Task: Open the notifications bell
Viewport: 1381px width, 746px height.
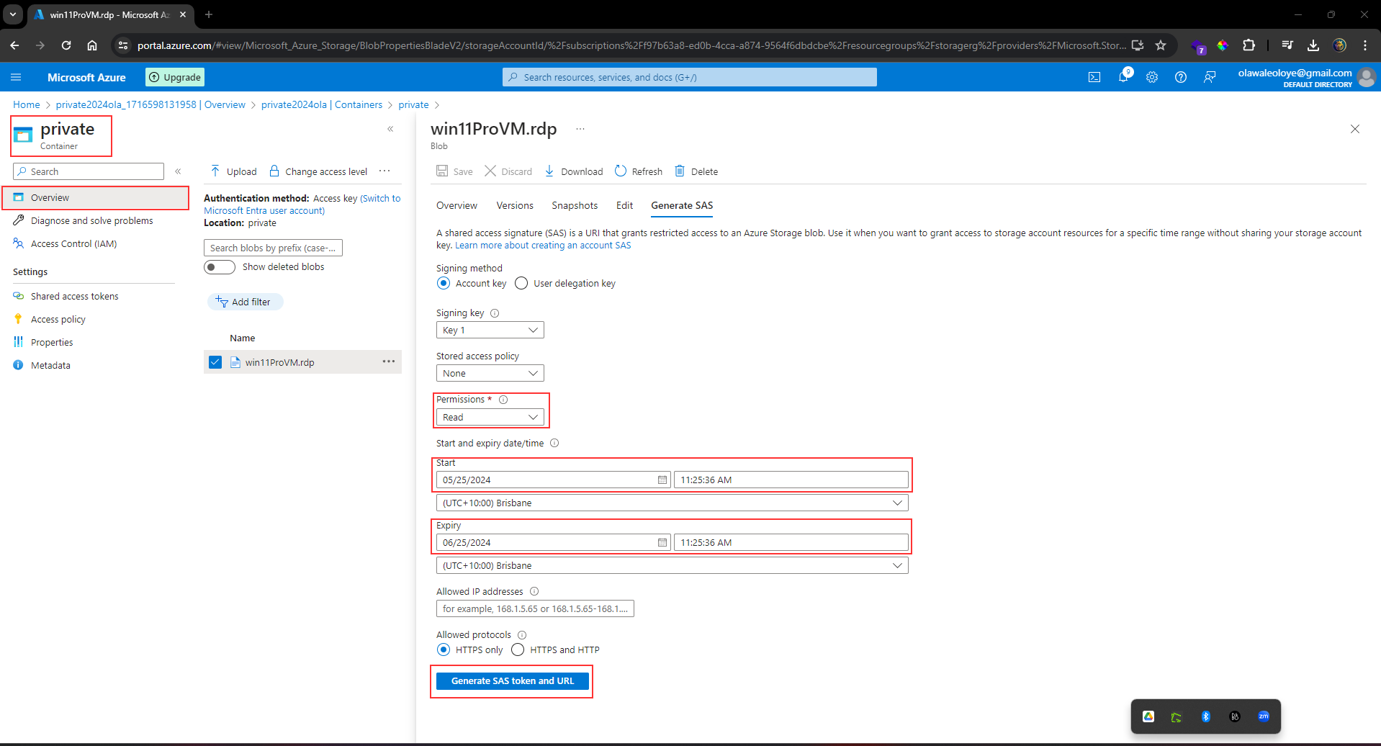Action: 1123,76
